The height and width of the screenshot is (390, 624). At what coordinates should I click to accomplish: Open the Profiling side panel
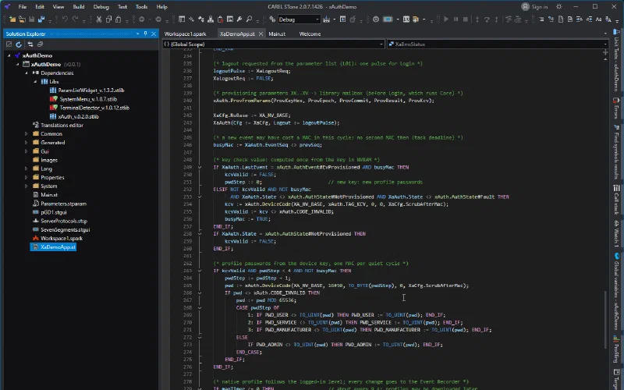click(616, 349)
